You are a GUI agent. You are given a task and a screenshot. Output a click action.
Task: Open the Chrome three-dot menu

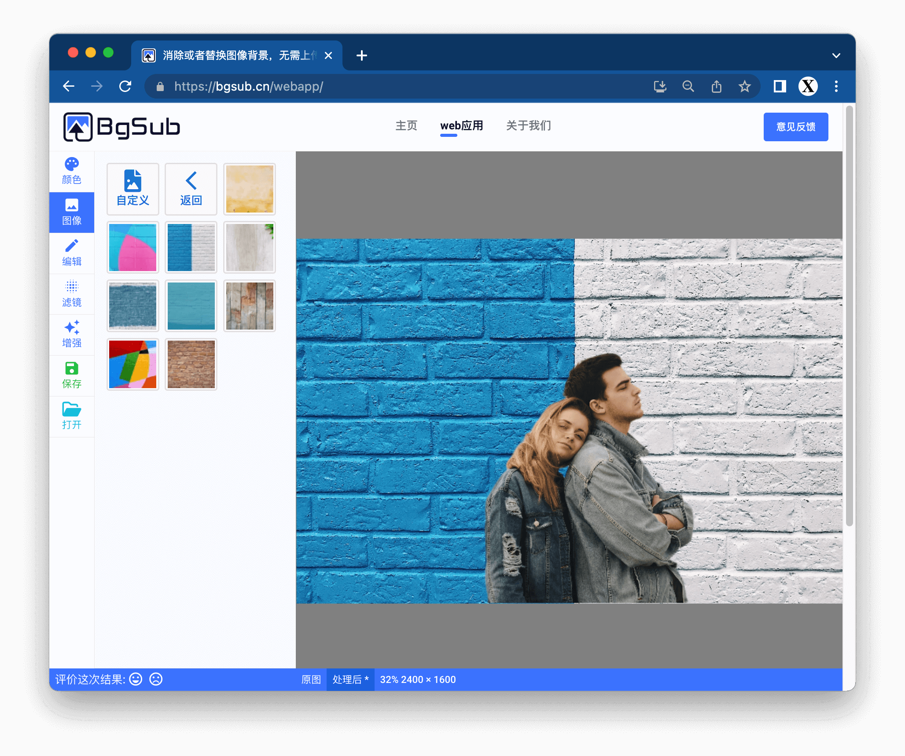pos(836,86)
